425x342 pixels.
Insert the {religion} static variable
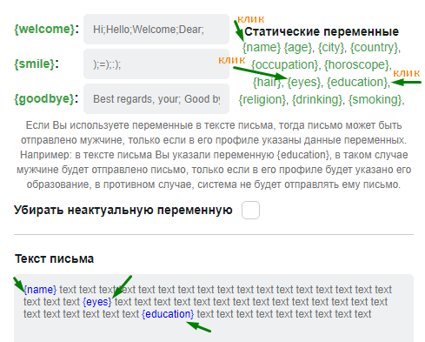tap(262, 99)
